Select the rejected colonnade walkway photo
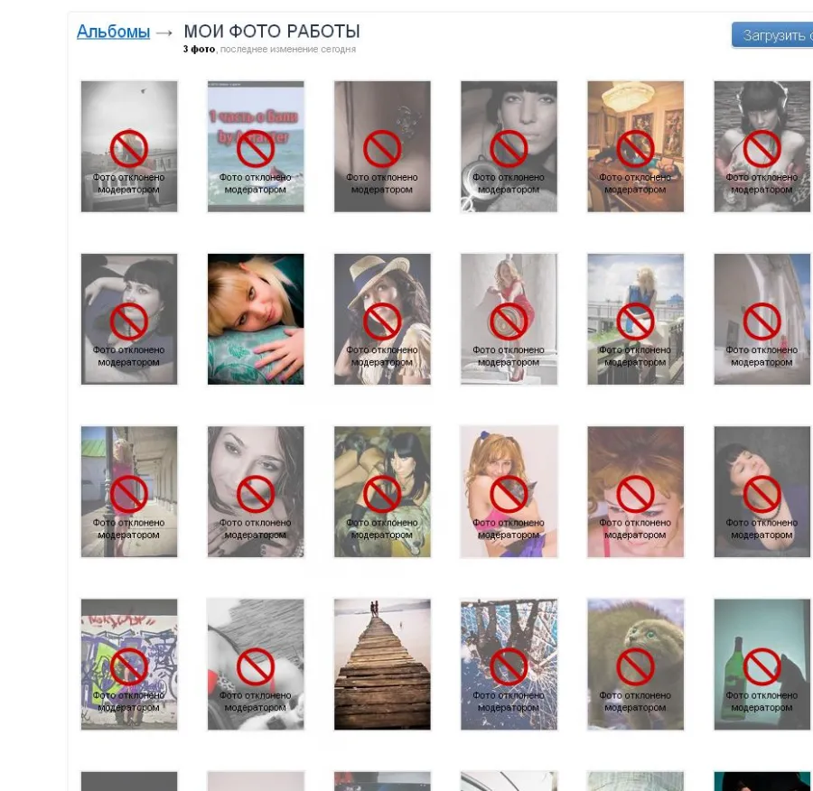The height and width of the screenshot is (791, 813). [x=129, y=491]
